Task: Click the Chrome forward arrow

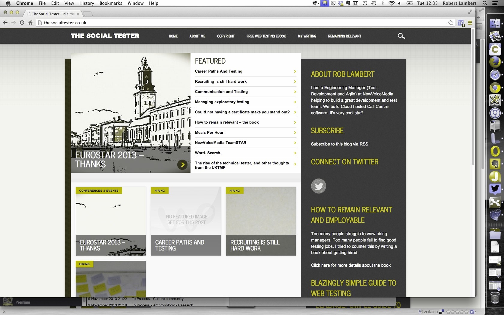Action: point(13,23)
